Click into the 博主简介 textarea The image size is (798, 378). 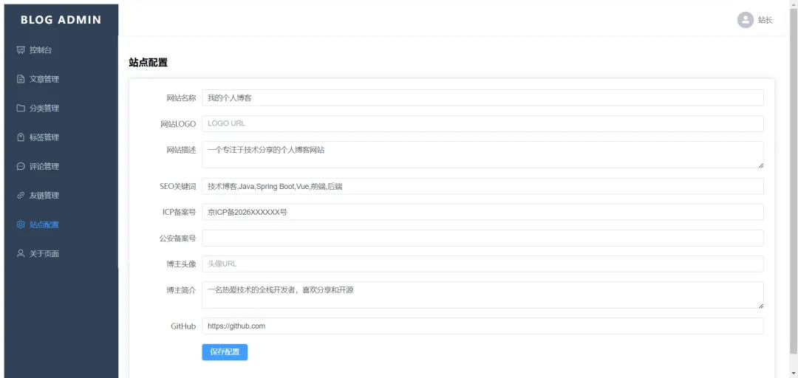[482, 295]
